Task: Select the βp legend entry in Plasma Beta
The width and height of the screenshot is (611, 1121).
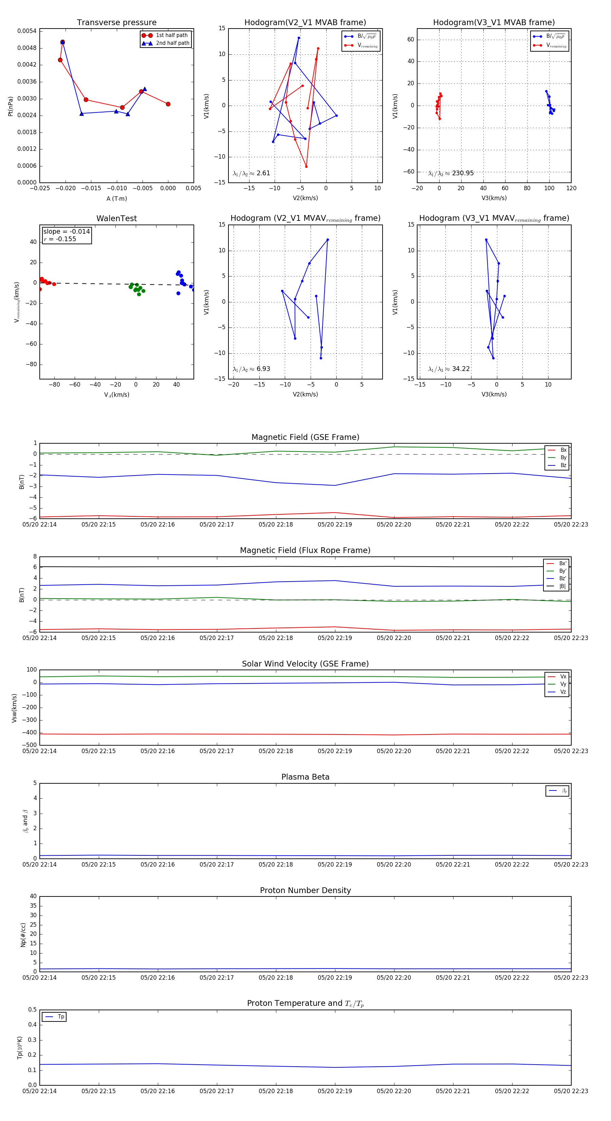Action: click(x=557, y=791)
